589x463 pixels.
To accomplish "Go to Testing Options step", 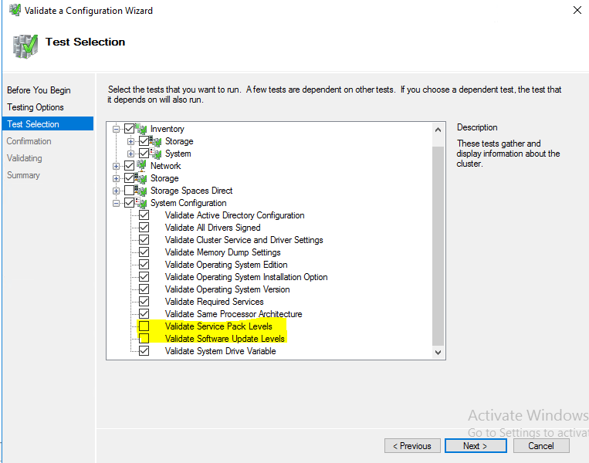I will tap(36, 107).
